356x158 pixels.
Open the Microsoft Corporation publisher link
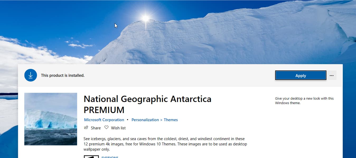104,120
